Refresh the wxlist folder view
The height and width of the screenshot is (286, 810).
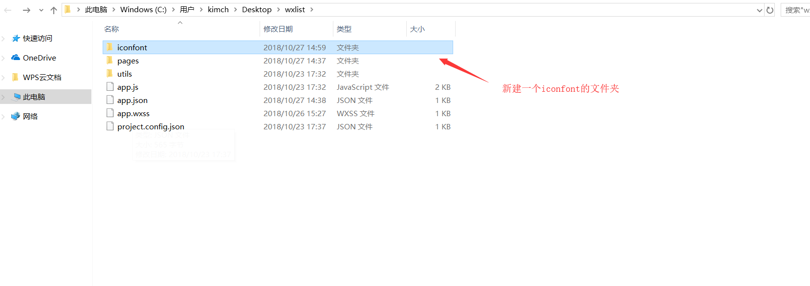tap(770, 10)
